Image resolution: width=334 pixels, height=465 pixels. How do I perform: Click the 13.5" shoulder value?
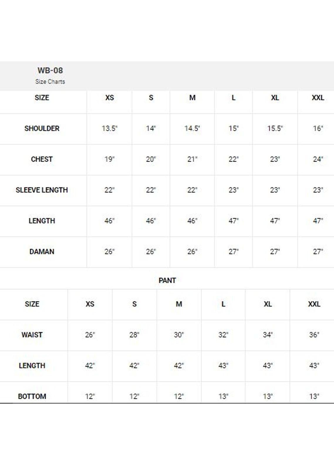109,128
